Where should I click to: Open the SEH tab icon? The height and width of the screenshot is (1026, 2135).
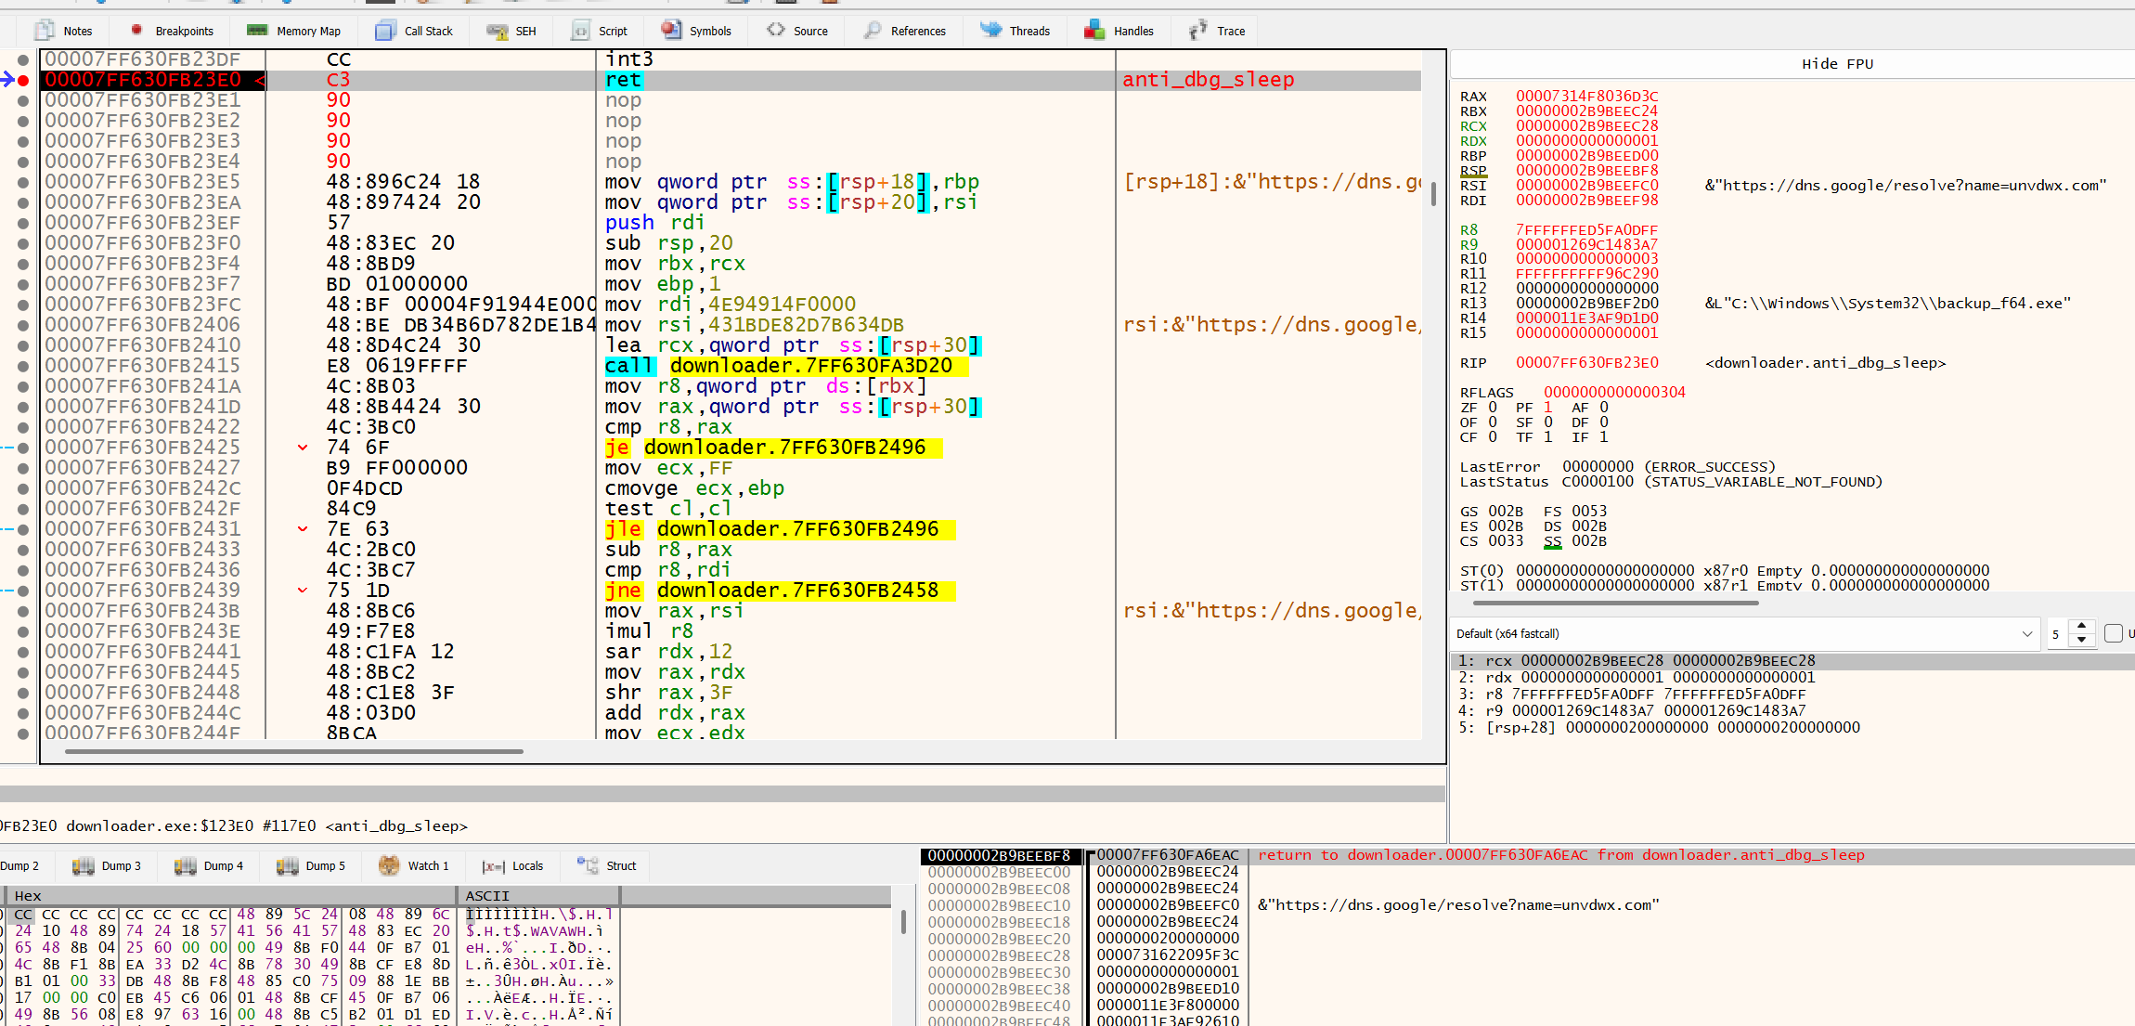tap(498, 31)
